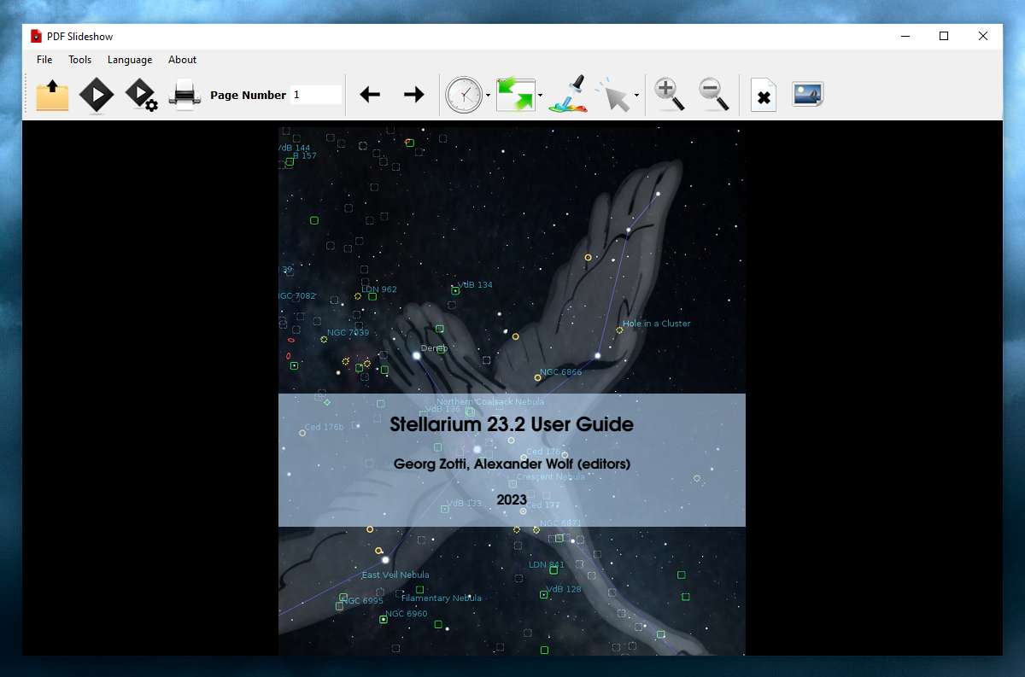Open a PDF file with the folder icon
The width and height of the screenshot is (1025, 677).
pos(52,95)
